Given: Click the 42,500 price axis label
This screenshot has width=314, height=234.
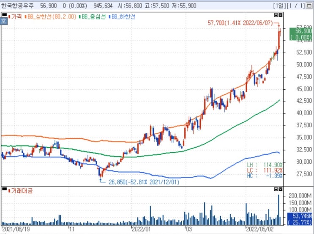Looking at the screenshot, I should pyautogui.click(x=304, y=101).
